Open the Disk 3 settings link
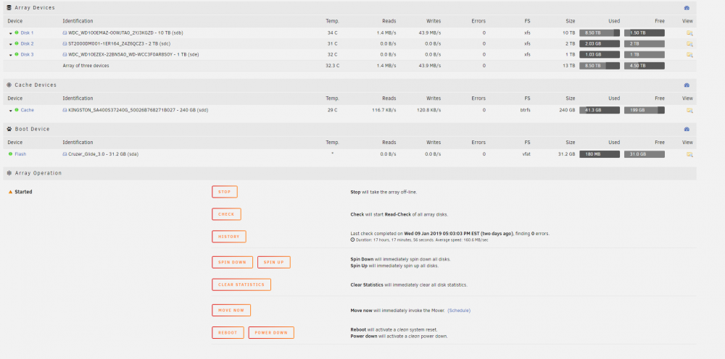Screen dimensions: 725x359 27,54
